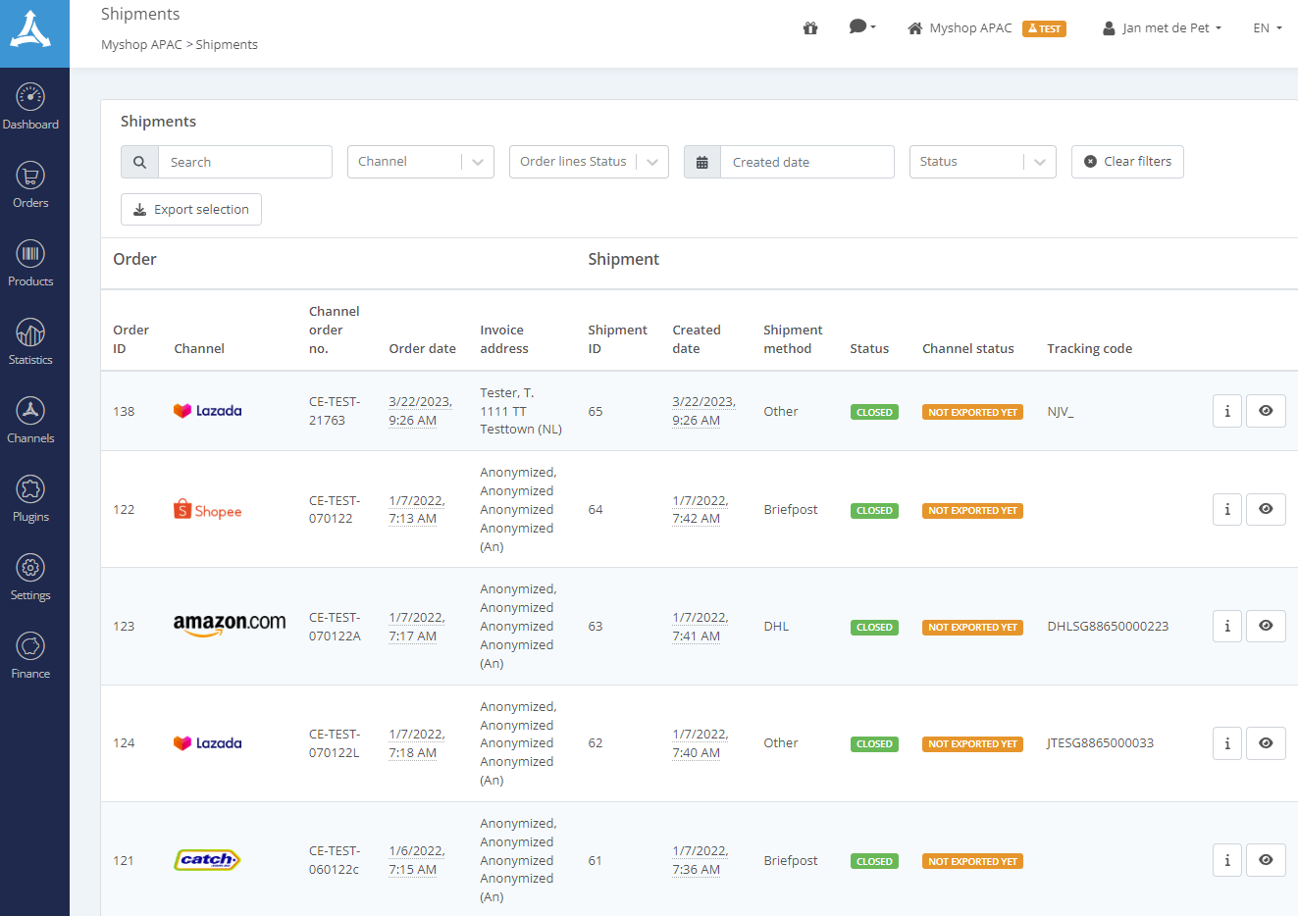Open the Channels panel

pyautogui.click(x=30, y=420)
